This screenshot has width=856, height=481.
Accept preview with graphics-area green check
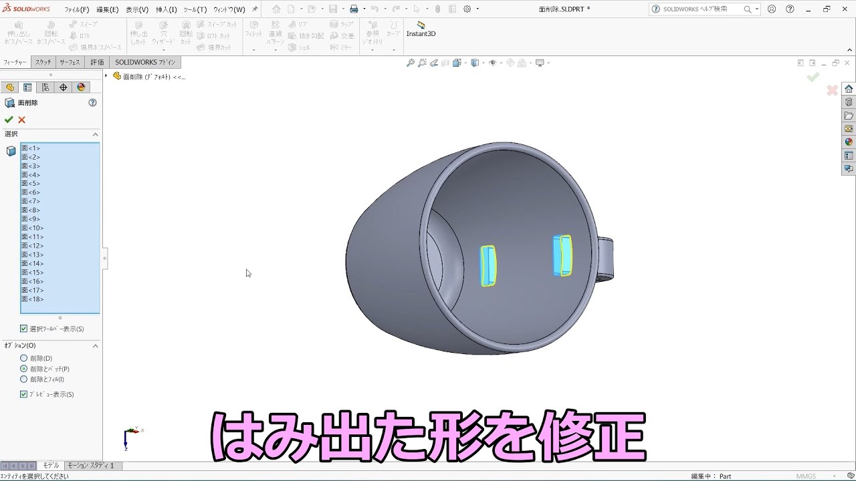(x=813, y=77)
